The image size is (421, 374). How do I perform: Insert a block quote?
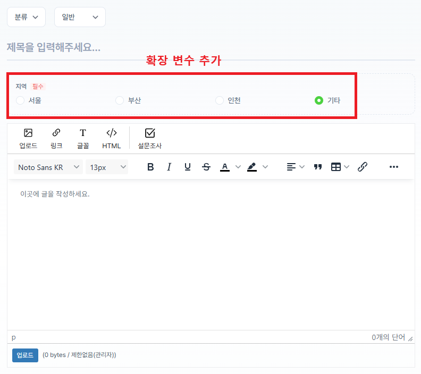pyautogui.click(x=318, y=167)
